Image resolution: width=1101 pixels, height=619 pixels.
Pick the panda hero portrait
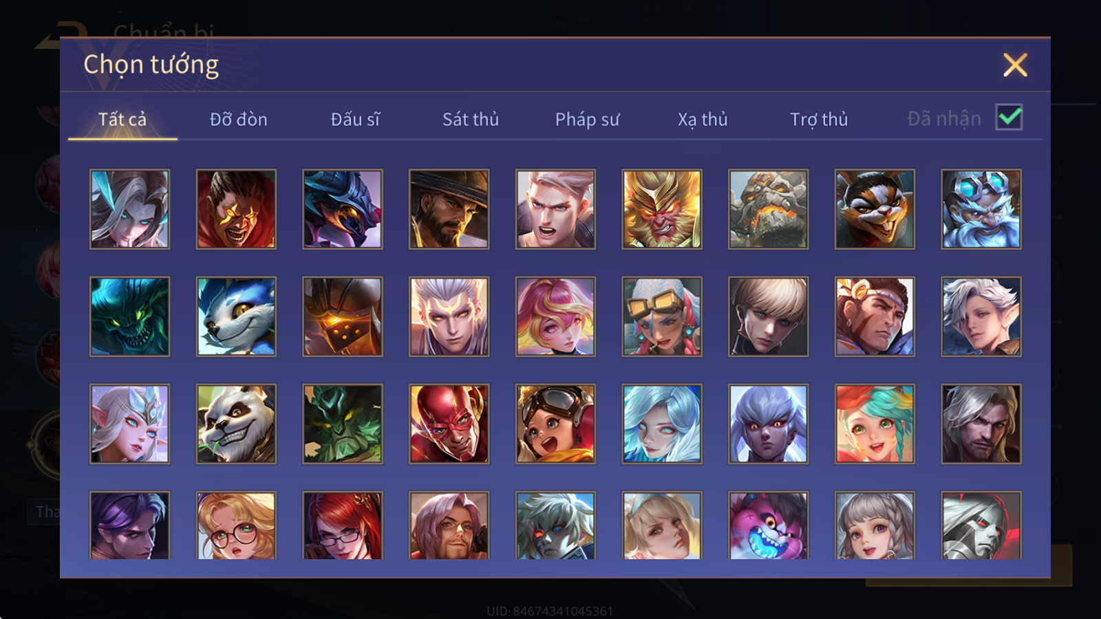click(236, 424)
